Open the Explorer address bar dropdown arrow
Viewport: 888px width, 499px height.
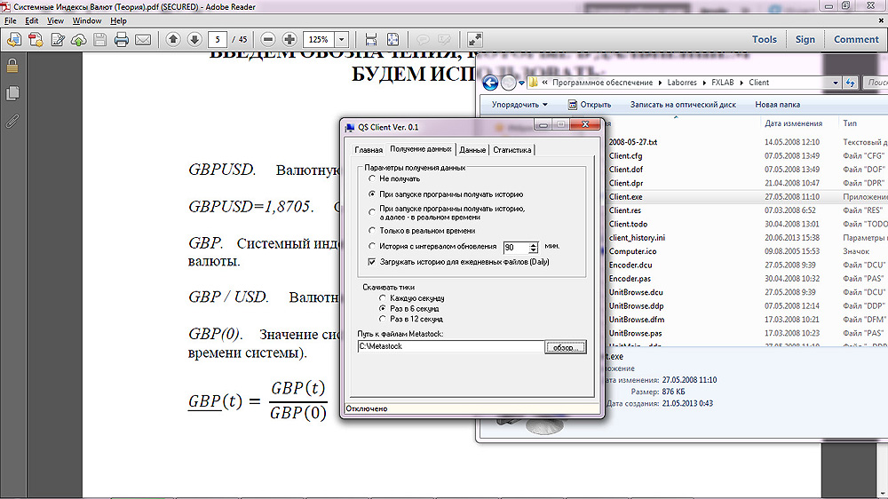point(836,83)
